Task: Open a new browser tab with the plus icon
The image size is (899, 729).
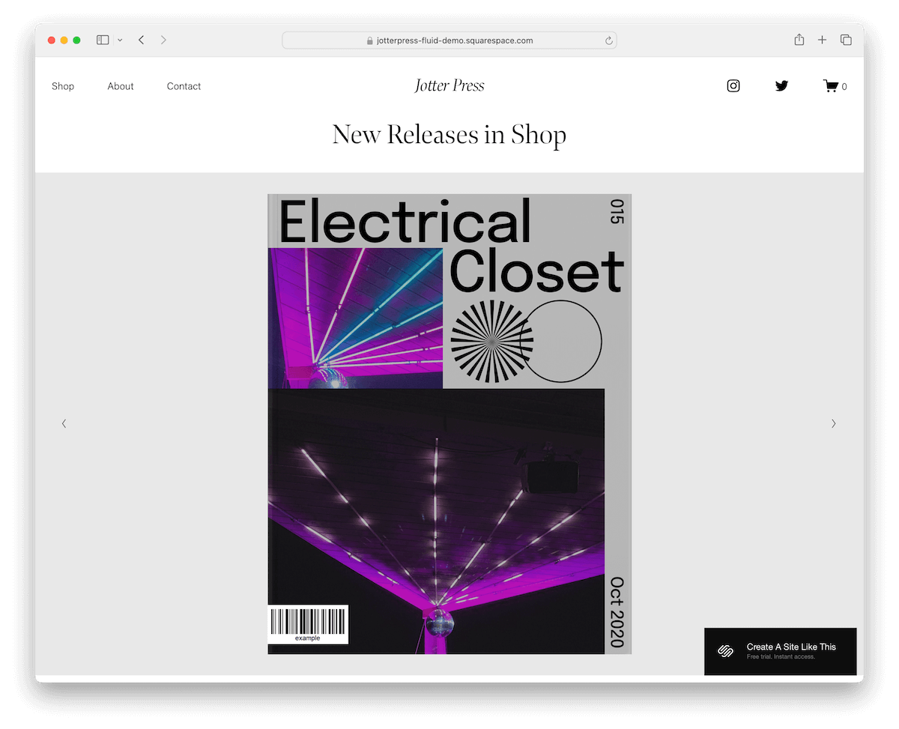Action: coord(822,40)
